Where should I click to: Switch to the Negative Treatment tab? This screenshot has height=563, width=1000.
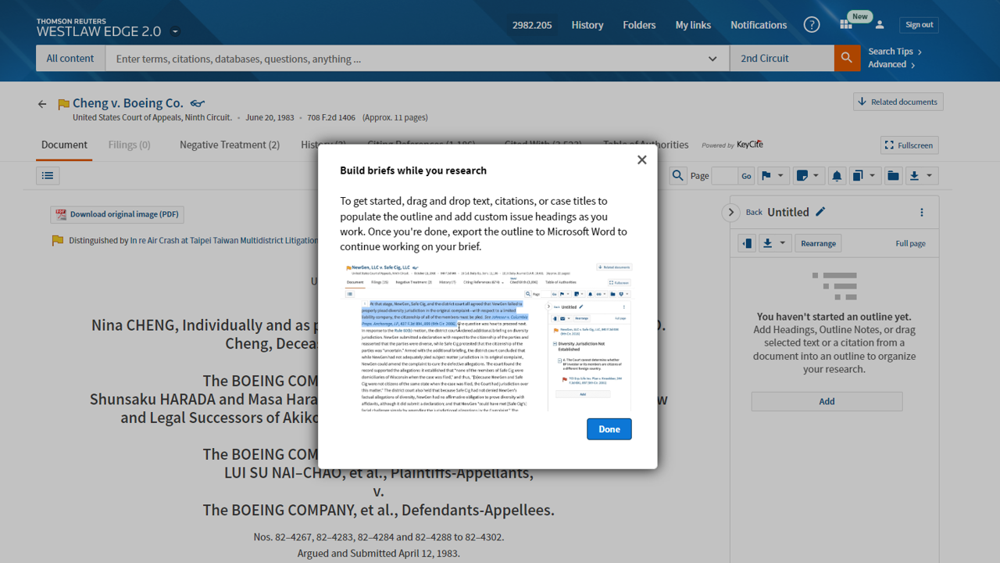pyautogui.click(x=229, y=145)
